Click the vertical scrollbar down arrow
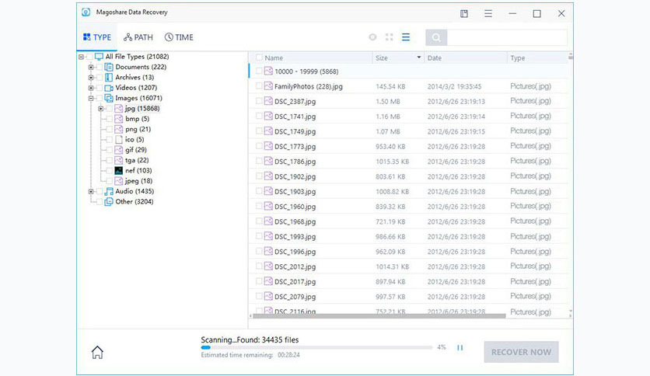The height and width of the screenshot is (376, 650). pos(571,311)
